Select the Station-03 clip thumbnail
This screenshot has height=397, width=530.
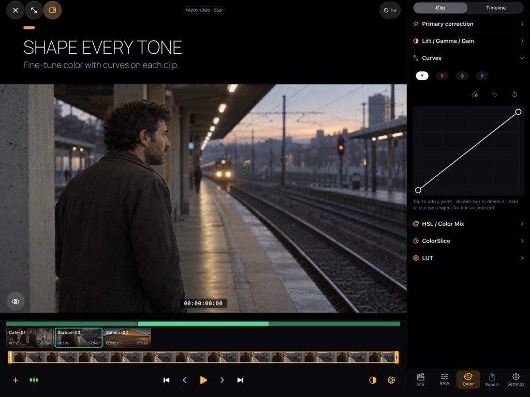tap(79, 338)
